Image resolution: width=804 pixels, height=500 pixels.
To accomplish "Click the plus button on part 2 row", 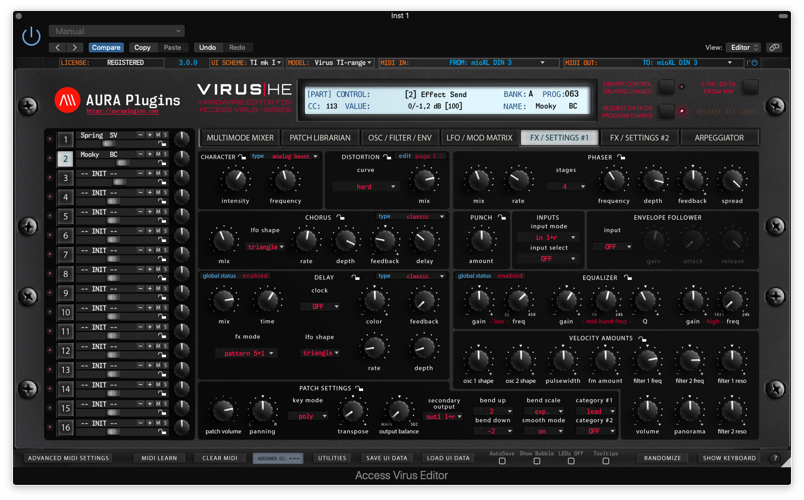I will 150,154.
